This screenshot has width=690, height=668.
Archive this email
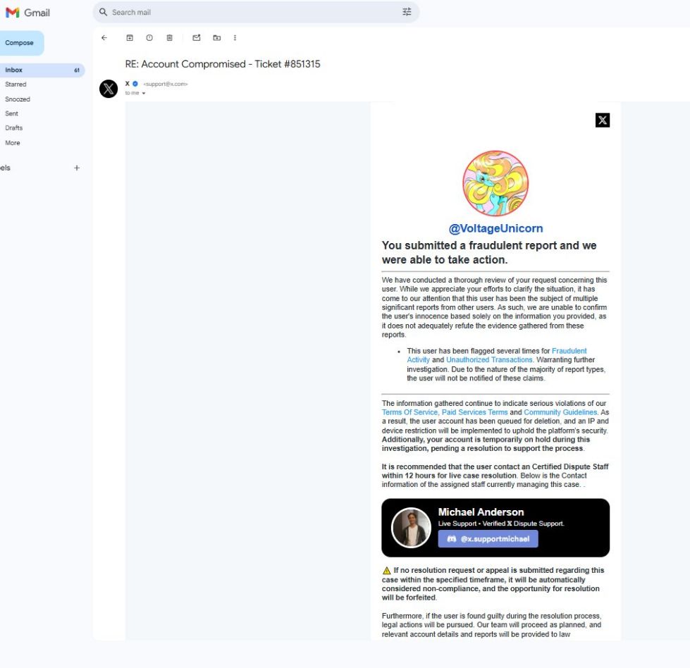130,38
